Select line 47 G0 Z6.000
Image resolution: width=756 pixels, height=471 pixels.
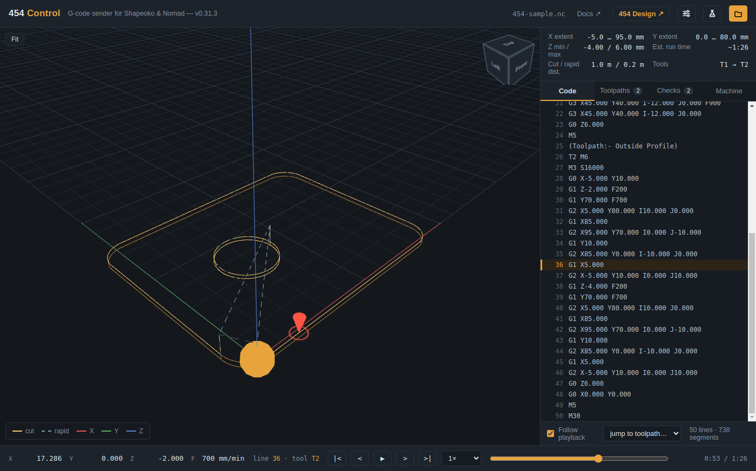click(644, 384)
